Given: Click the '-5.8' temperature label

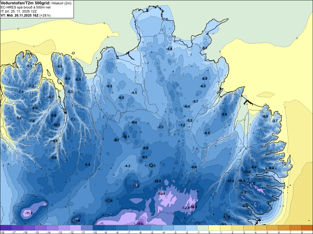Looking at the screenshot, I should pos(59,66).
